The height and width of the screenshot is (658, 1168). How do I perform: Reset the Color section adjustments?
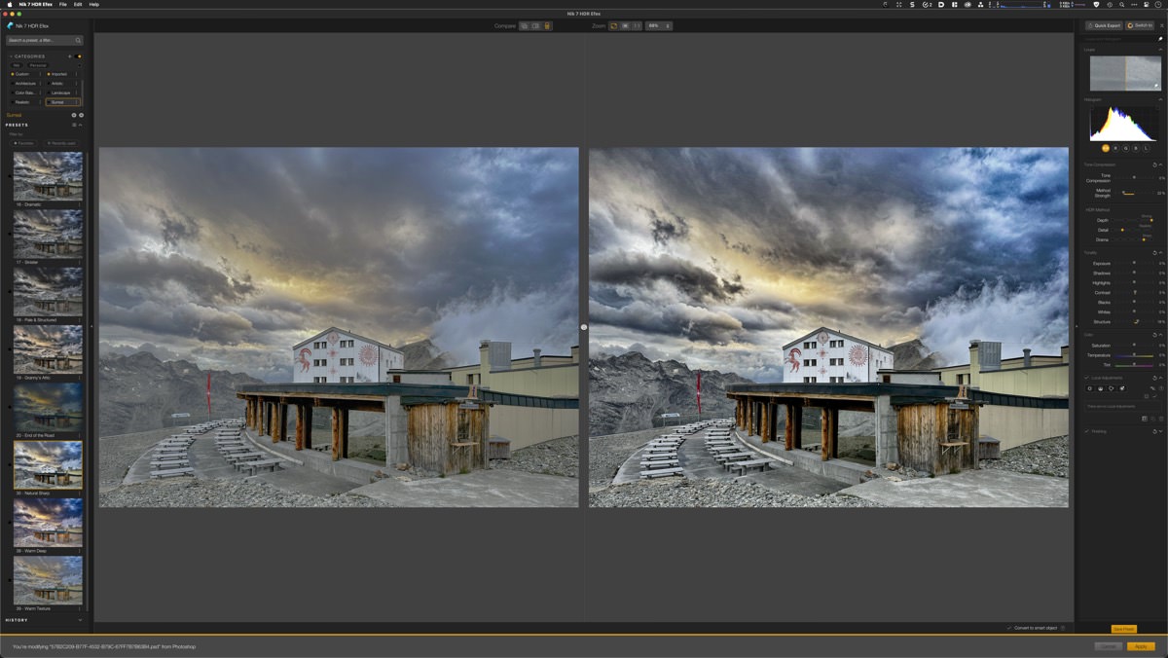(1154, 335)
